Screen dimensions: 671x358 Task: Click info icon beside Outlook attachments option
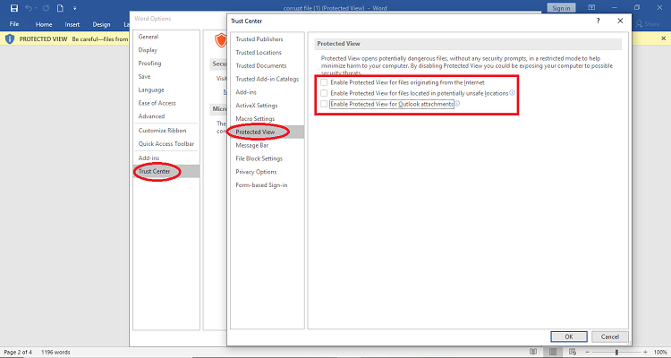[x=457, y=104]
